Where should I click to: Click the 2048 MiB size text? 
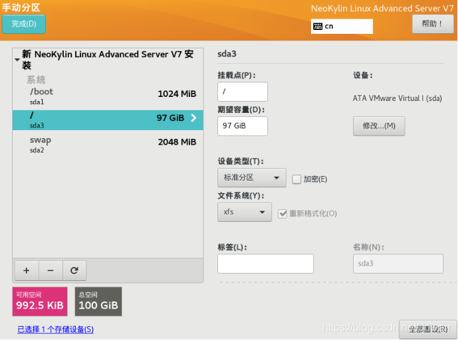pos(177,142)
